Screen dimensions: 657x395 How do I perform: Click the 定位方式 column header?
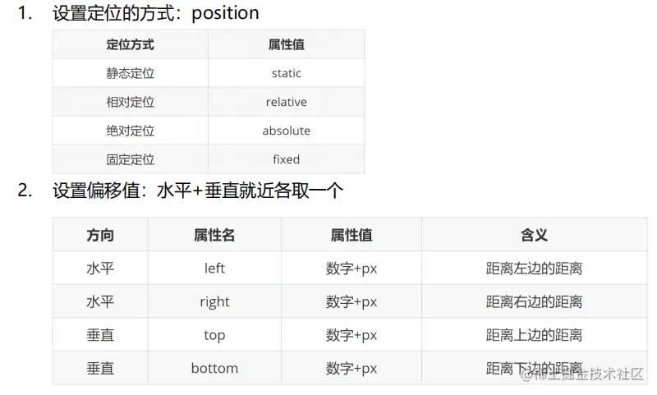[130, 44]
